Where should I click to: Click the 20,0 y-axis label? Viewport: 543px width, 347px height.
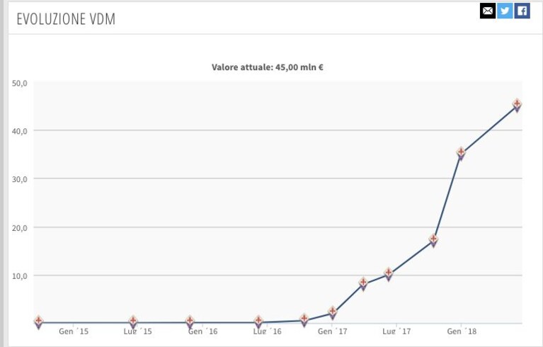click(19, 228)
